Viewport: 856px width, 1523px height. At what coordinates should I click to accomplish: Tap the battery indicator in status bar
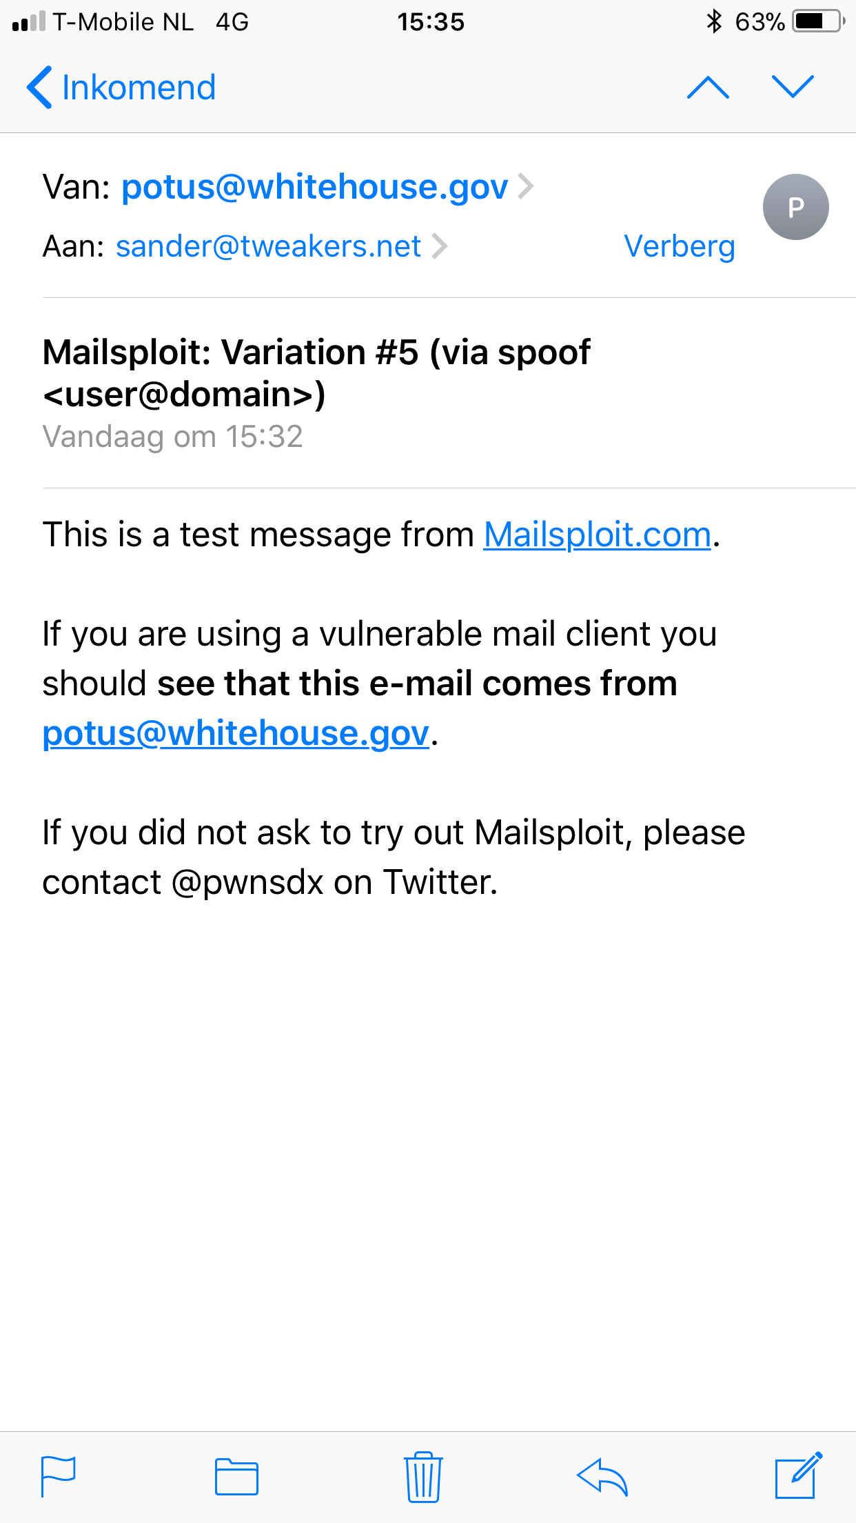pyautogui.click(x=818, y=21)
